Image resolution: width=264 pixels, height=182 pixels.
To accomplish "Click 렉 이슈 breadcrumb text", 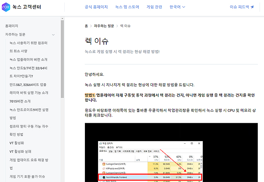I will tap(125, 26).
